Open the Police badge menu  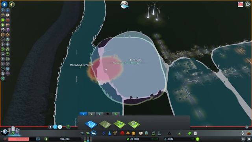click(133, 133)
